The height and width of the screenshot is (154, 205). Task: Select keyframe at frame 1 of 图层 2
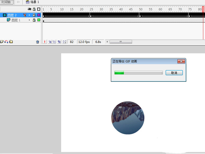pos(44,16)
